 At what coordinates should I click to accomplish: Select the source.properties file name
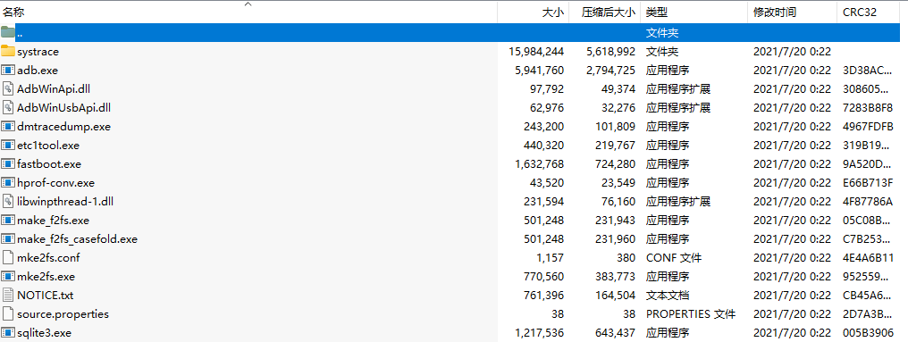coord(63,313)
